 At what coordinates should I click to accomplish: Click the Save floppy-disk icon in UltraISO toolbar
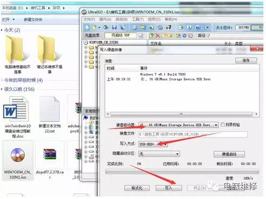114,27
